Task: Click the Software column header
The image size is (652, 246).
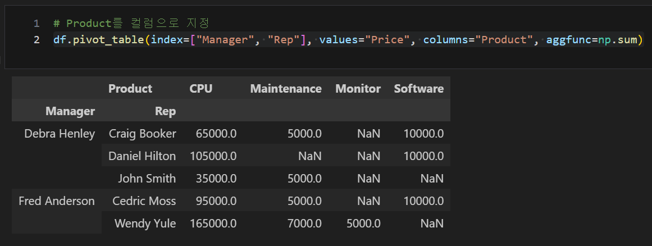Action: pyautogui.click(x=418, y=89)
